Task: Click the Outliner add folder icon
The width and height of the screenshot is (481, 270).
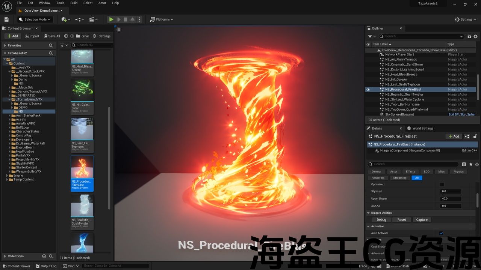Action: (469, 36)
